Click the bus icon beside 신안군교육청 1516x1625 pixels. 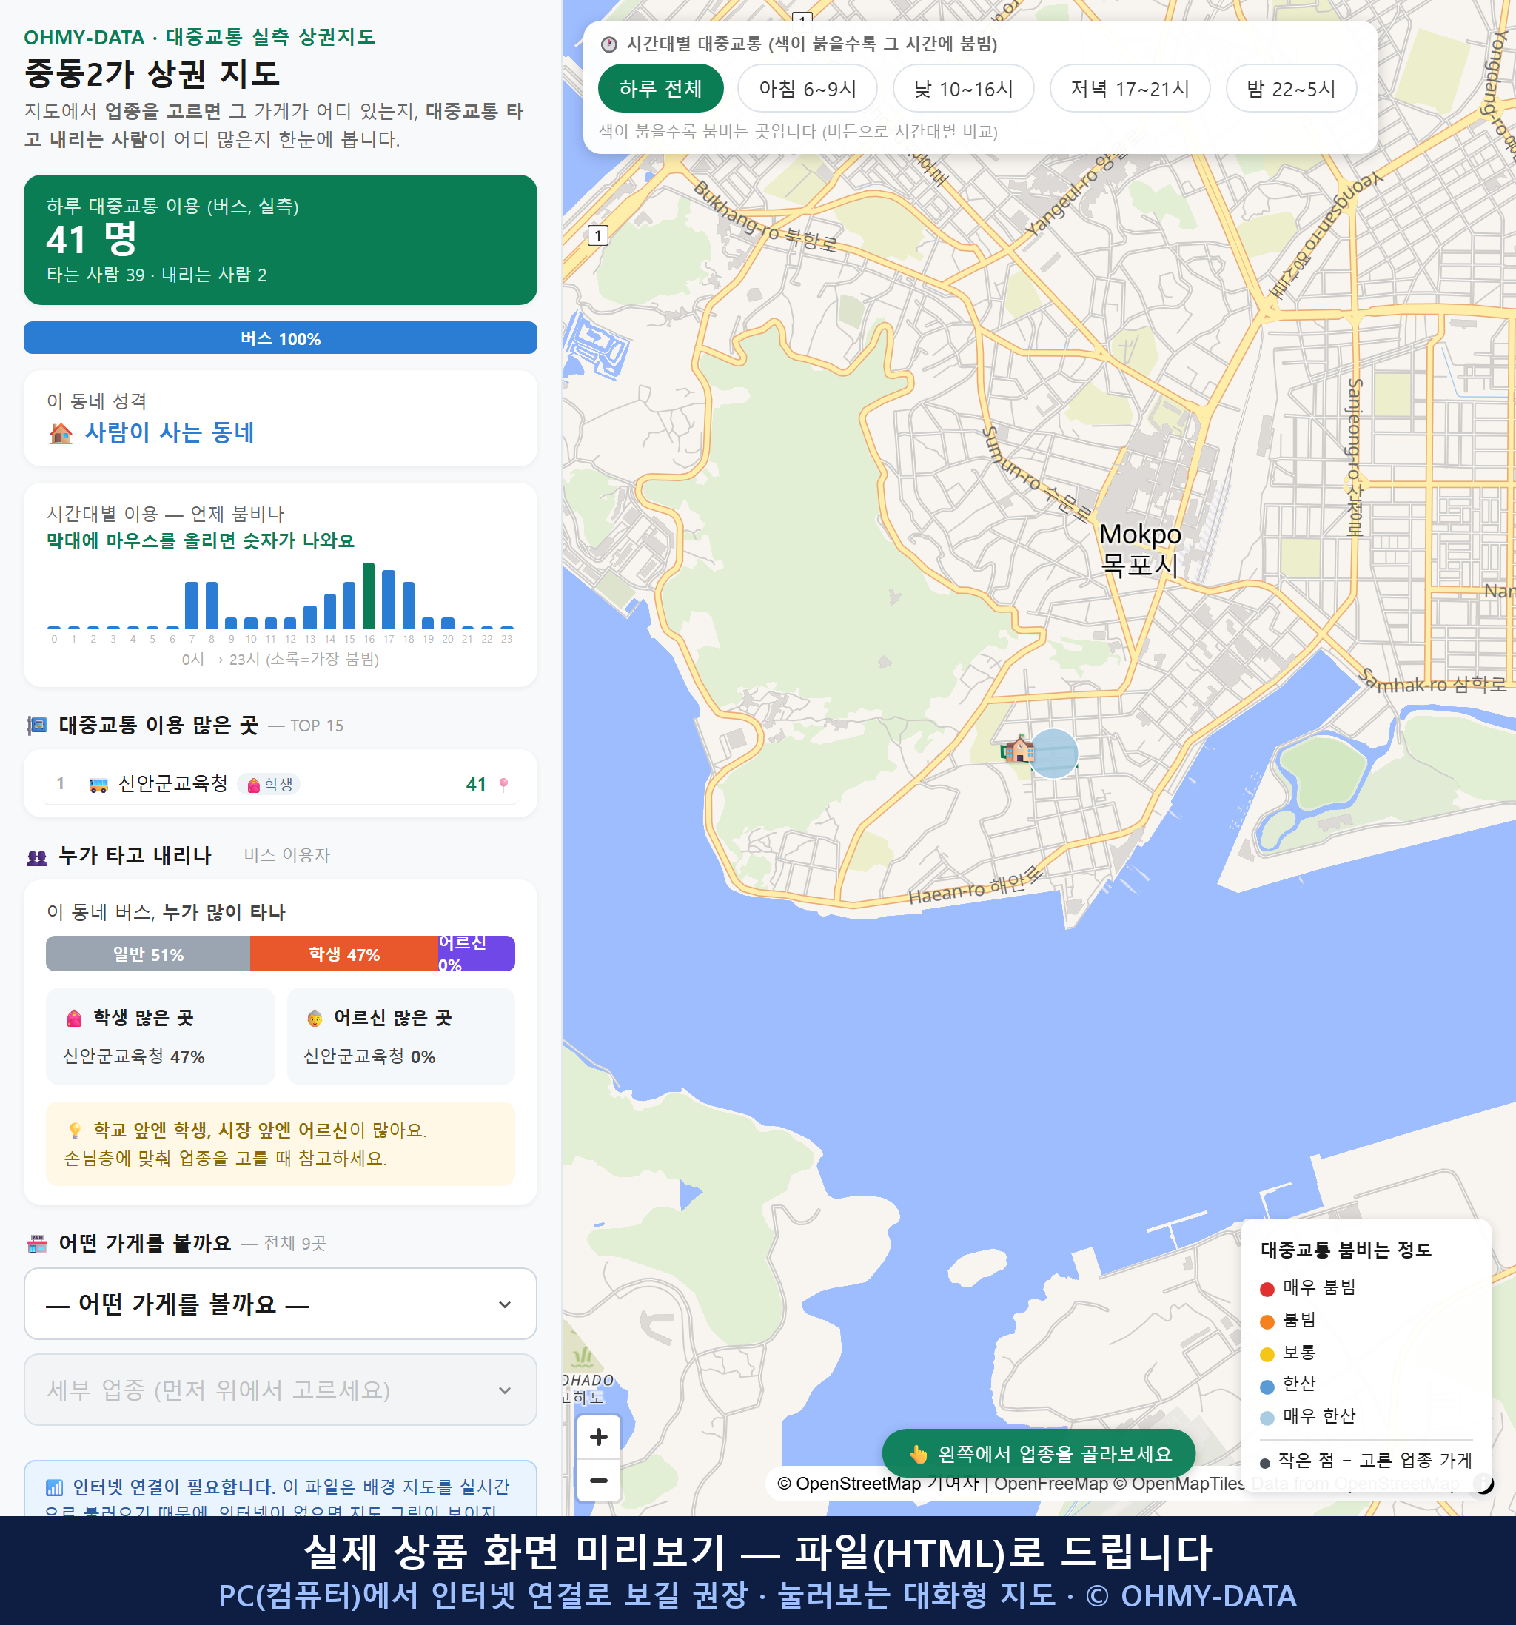(98, 785)
